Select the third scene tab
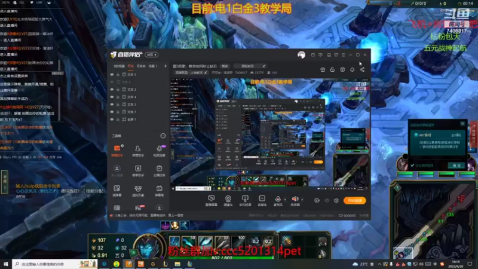Screen dimensions: 478x269 point(141,66)
